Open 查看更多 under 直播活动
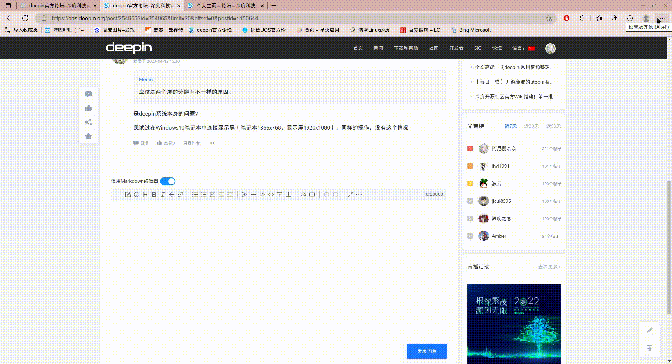 tap(548, 267)
